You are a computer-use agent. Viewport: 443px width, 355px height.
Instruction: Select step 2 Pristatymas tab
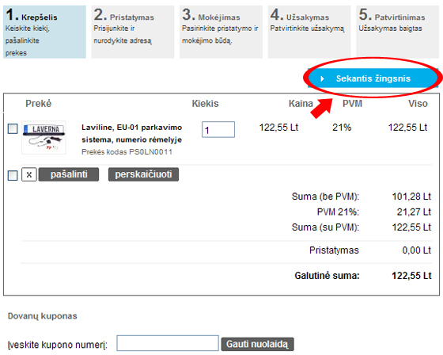[133, 32]
